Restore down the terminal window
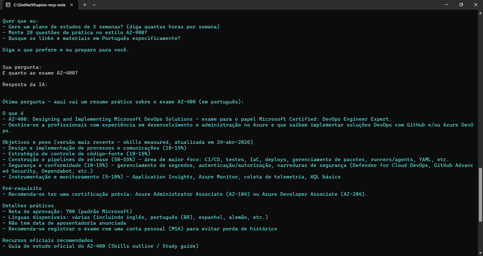 coord(461,5)
